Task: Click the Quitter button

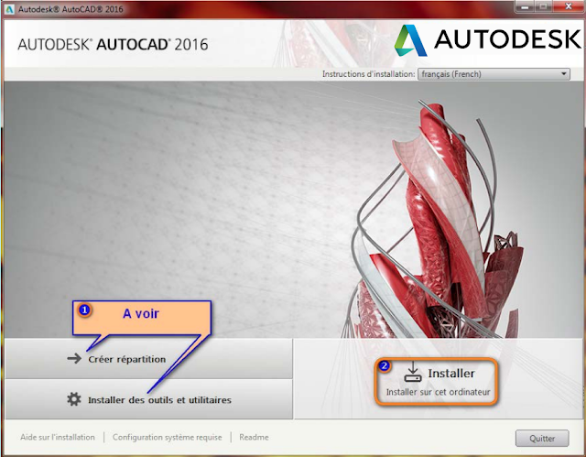Action: pos(542,438)
